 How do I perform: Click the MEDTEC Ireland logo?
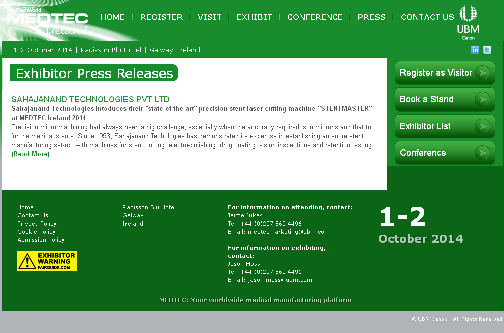coord(47,21)
